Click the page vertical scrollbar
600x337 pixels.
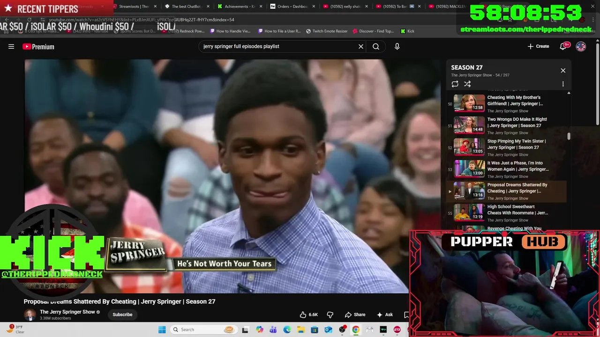[597, 84]
